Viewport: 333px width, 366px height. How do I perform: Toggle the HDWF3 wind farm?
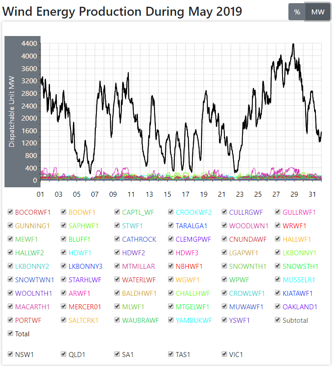tap(172, 253)
